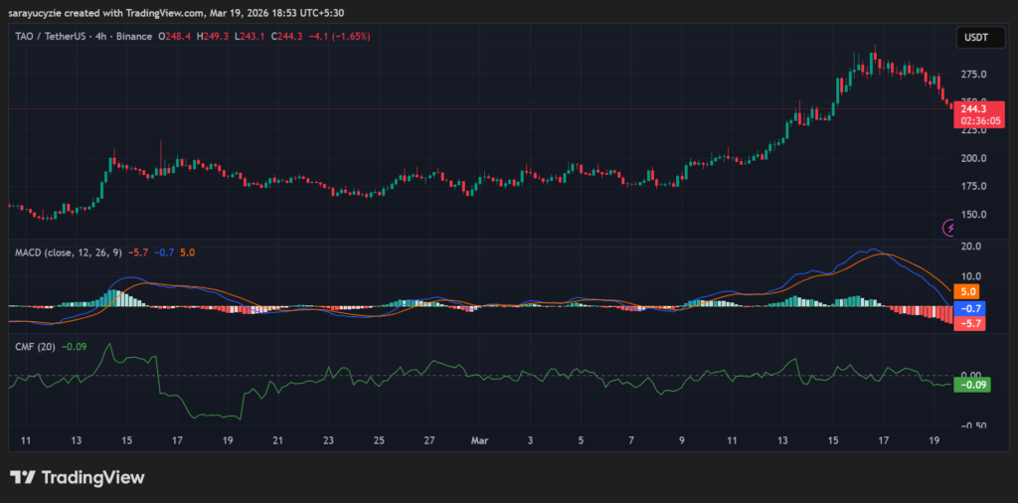This screenshot has height=503, width=1018.
Task: Click date 19 at right of time axis
Action: pos(935,439)
